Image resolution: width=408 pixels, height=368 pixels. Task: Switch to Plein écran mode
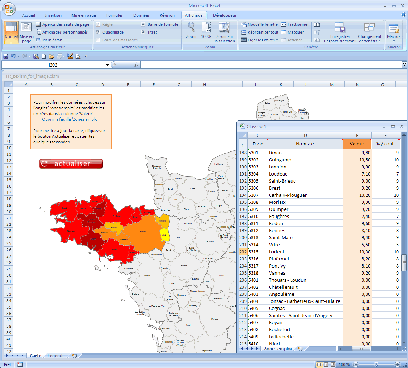[x=49, y=40]
